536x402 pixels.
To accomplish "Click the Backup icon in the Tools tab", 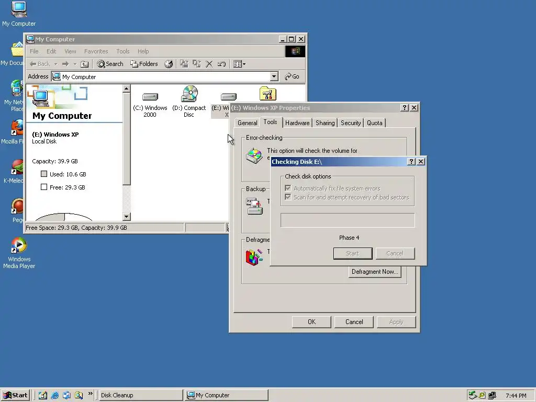I will coord(254,206).
